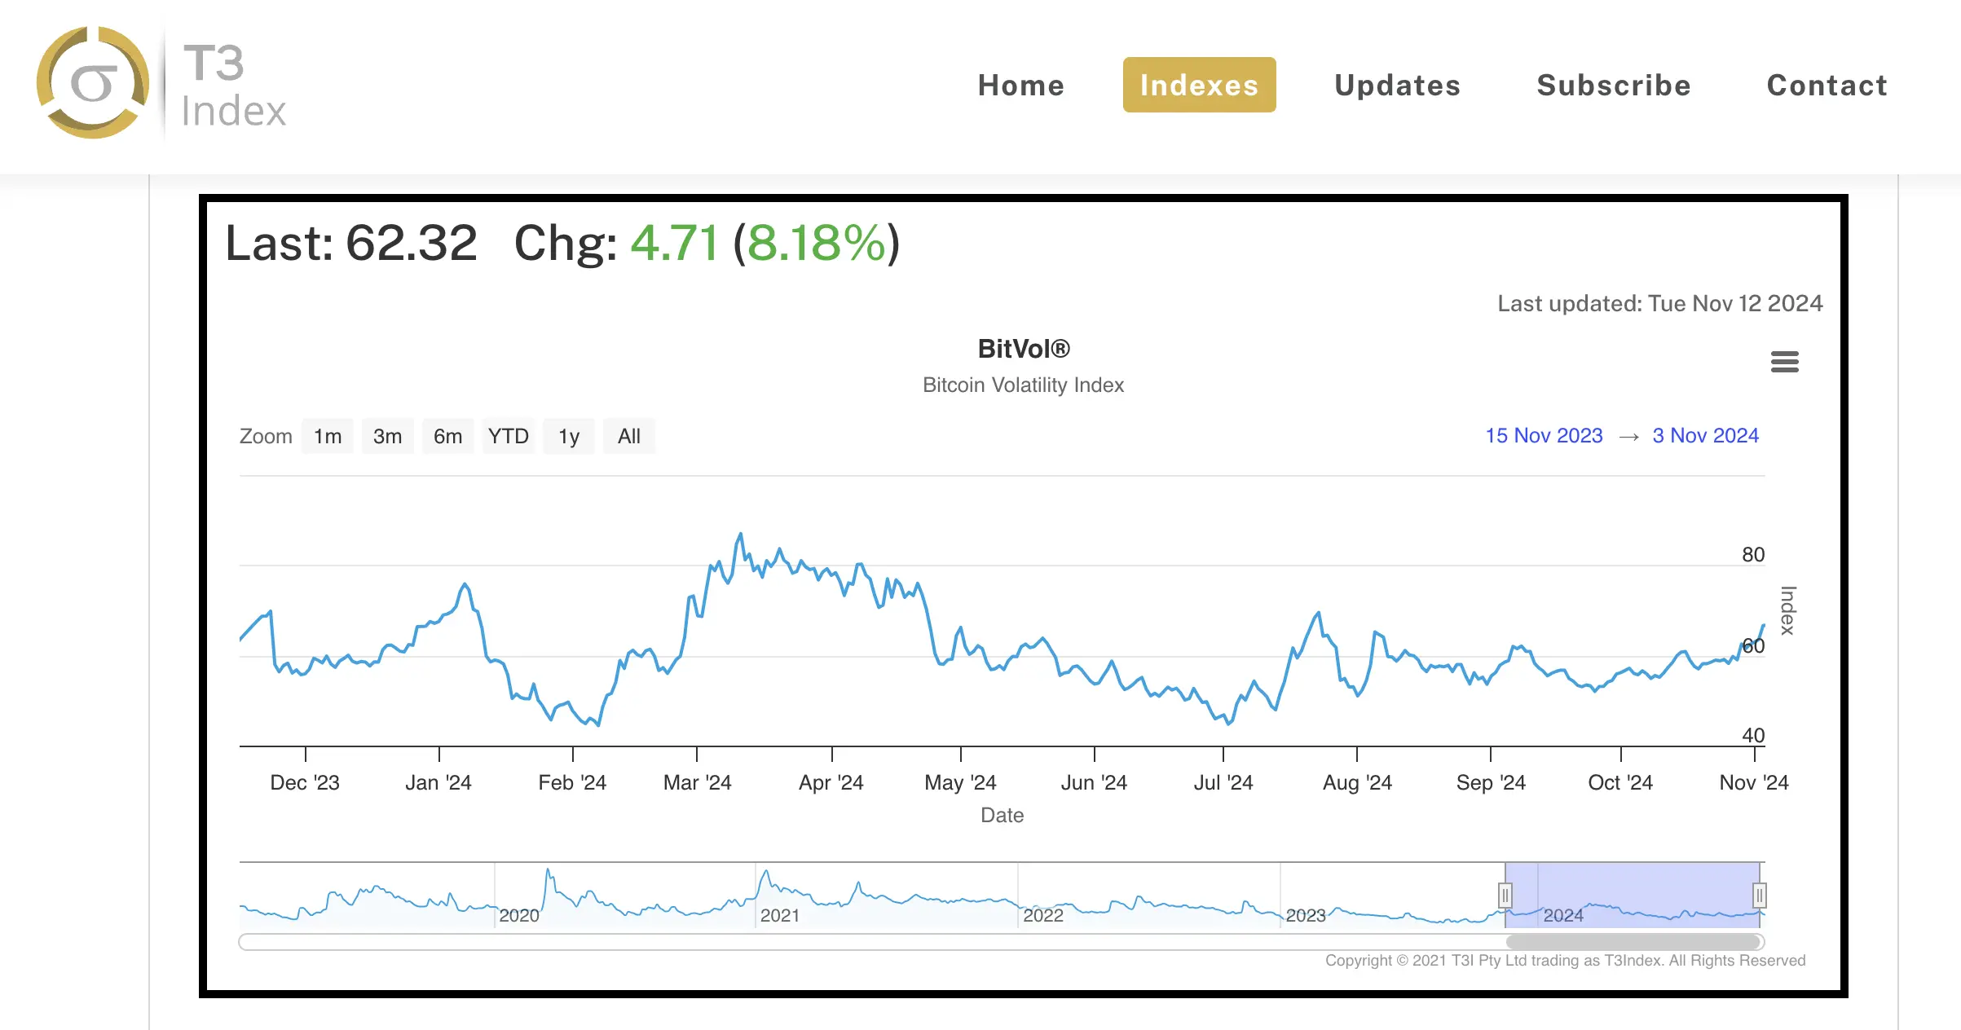Open the Subscribe page link
Screen dimensions: 1961x1030
coord(1614,85)
